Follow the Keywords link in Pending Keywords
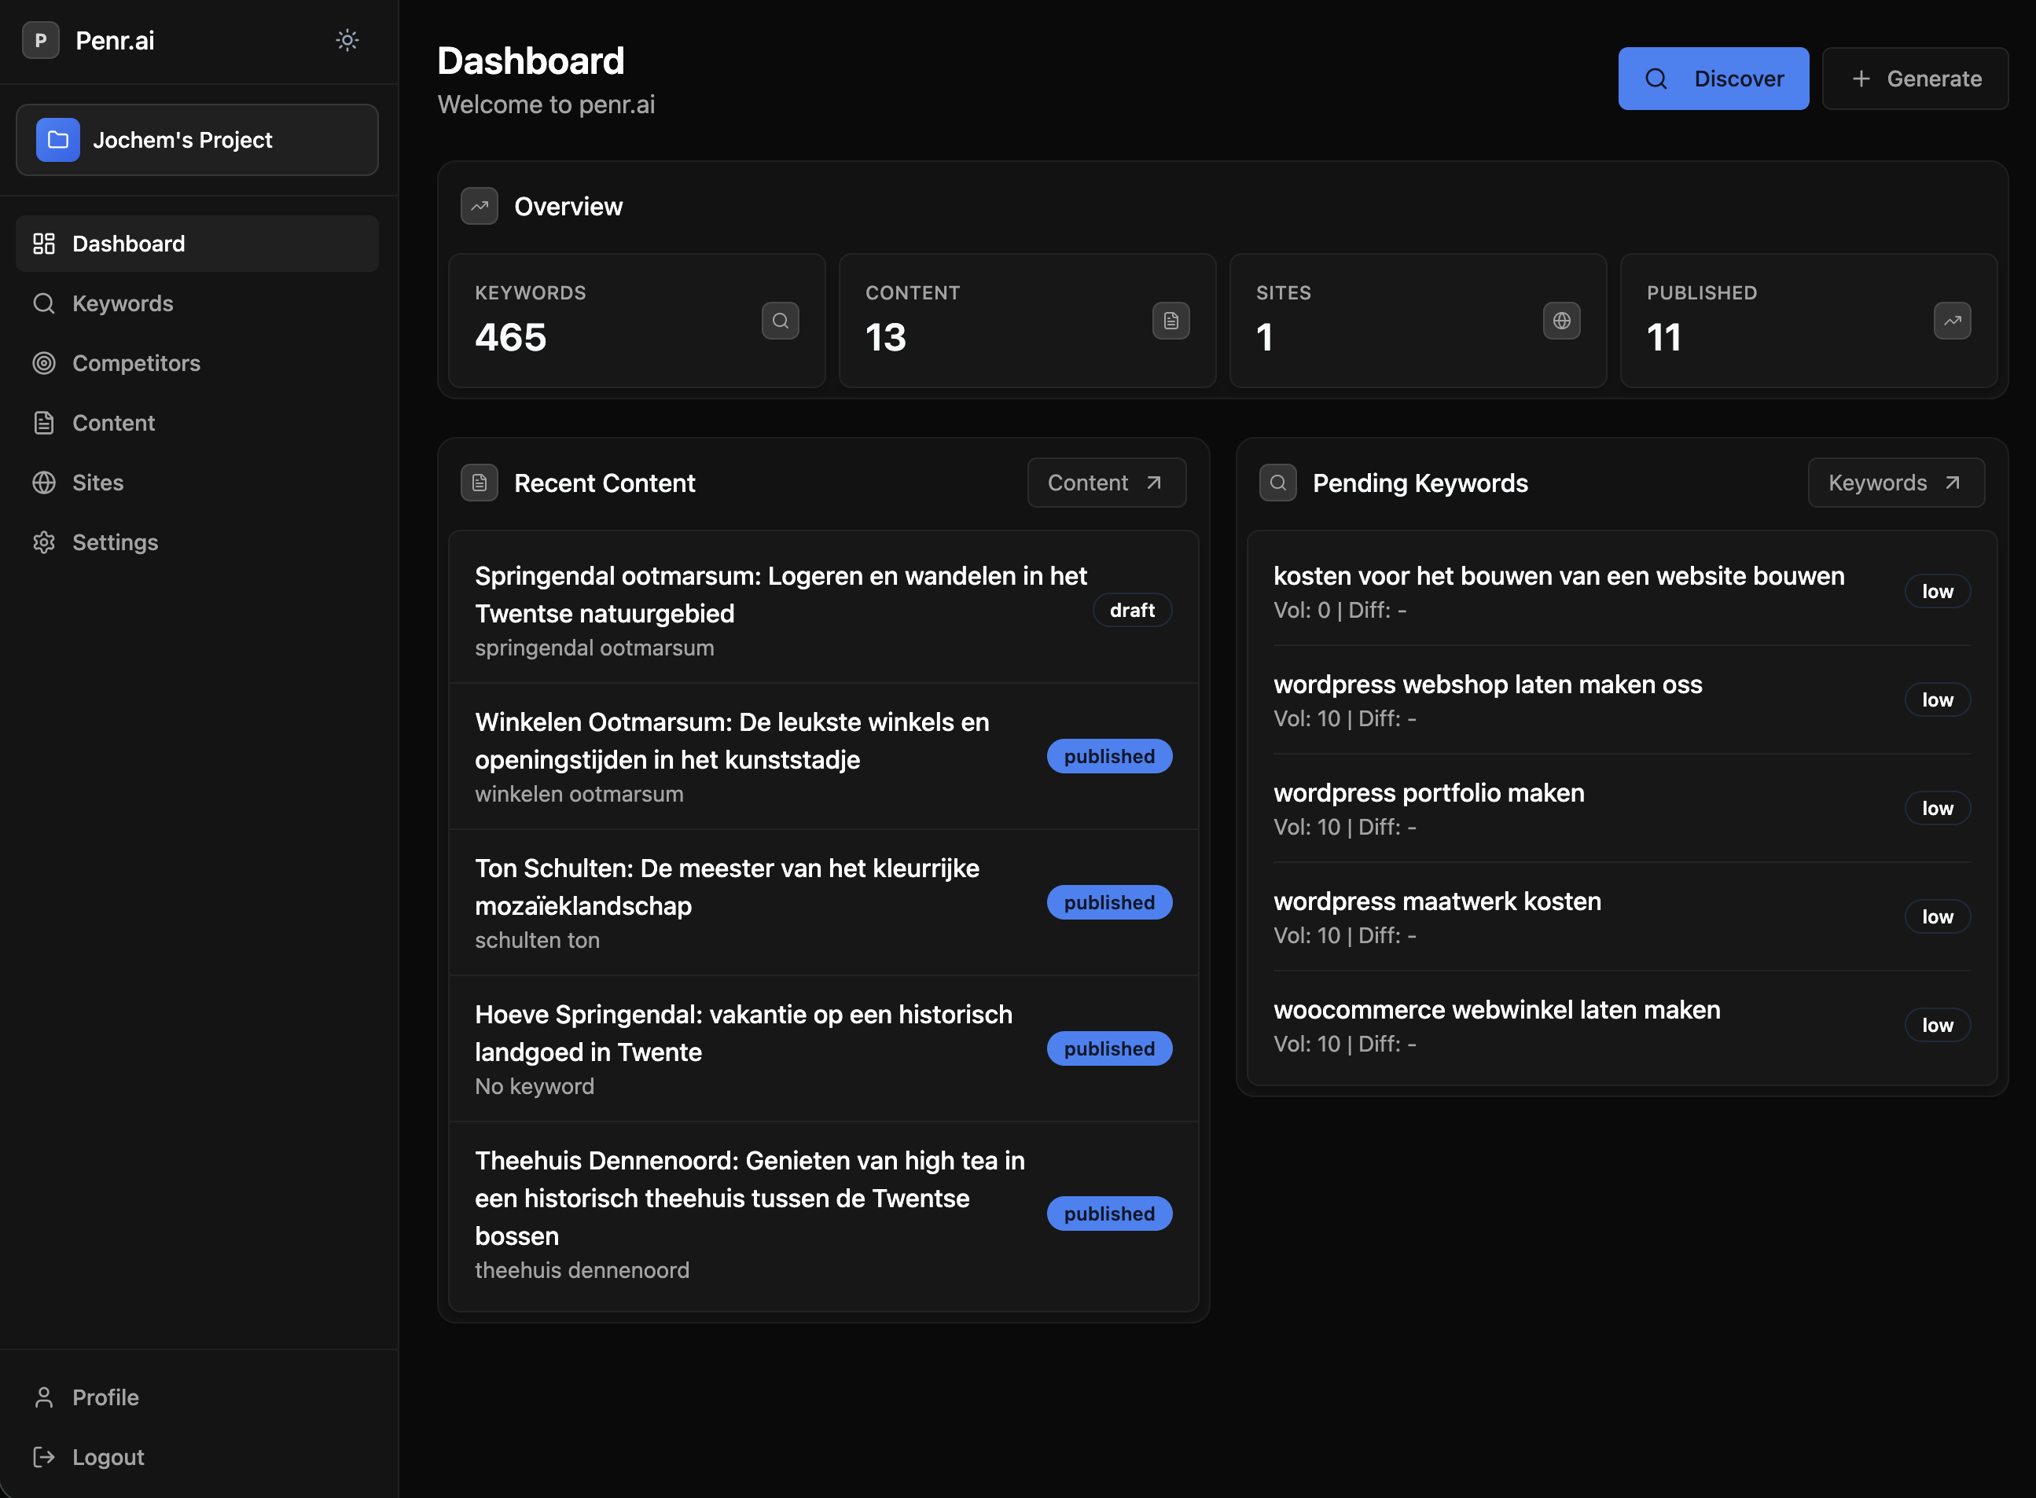 click(x=1895, y=483)
